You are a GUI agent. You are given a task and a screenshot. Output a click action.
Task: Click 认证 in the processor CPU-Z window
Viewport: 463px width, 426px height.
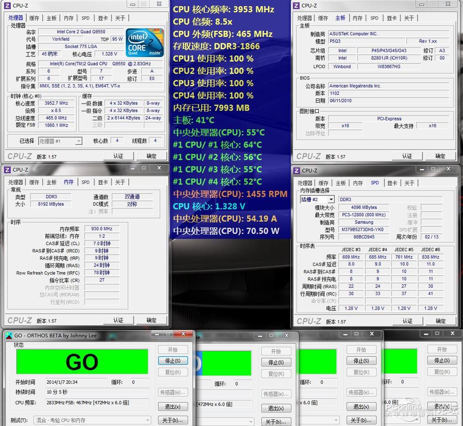[x=118, y=156]
